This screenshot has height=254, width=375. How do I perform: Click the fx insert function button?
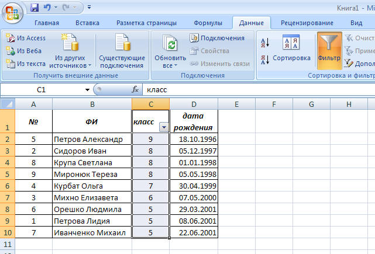[135, 90]
